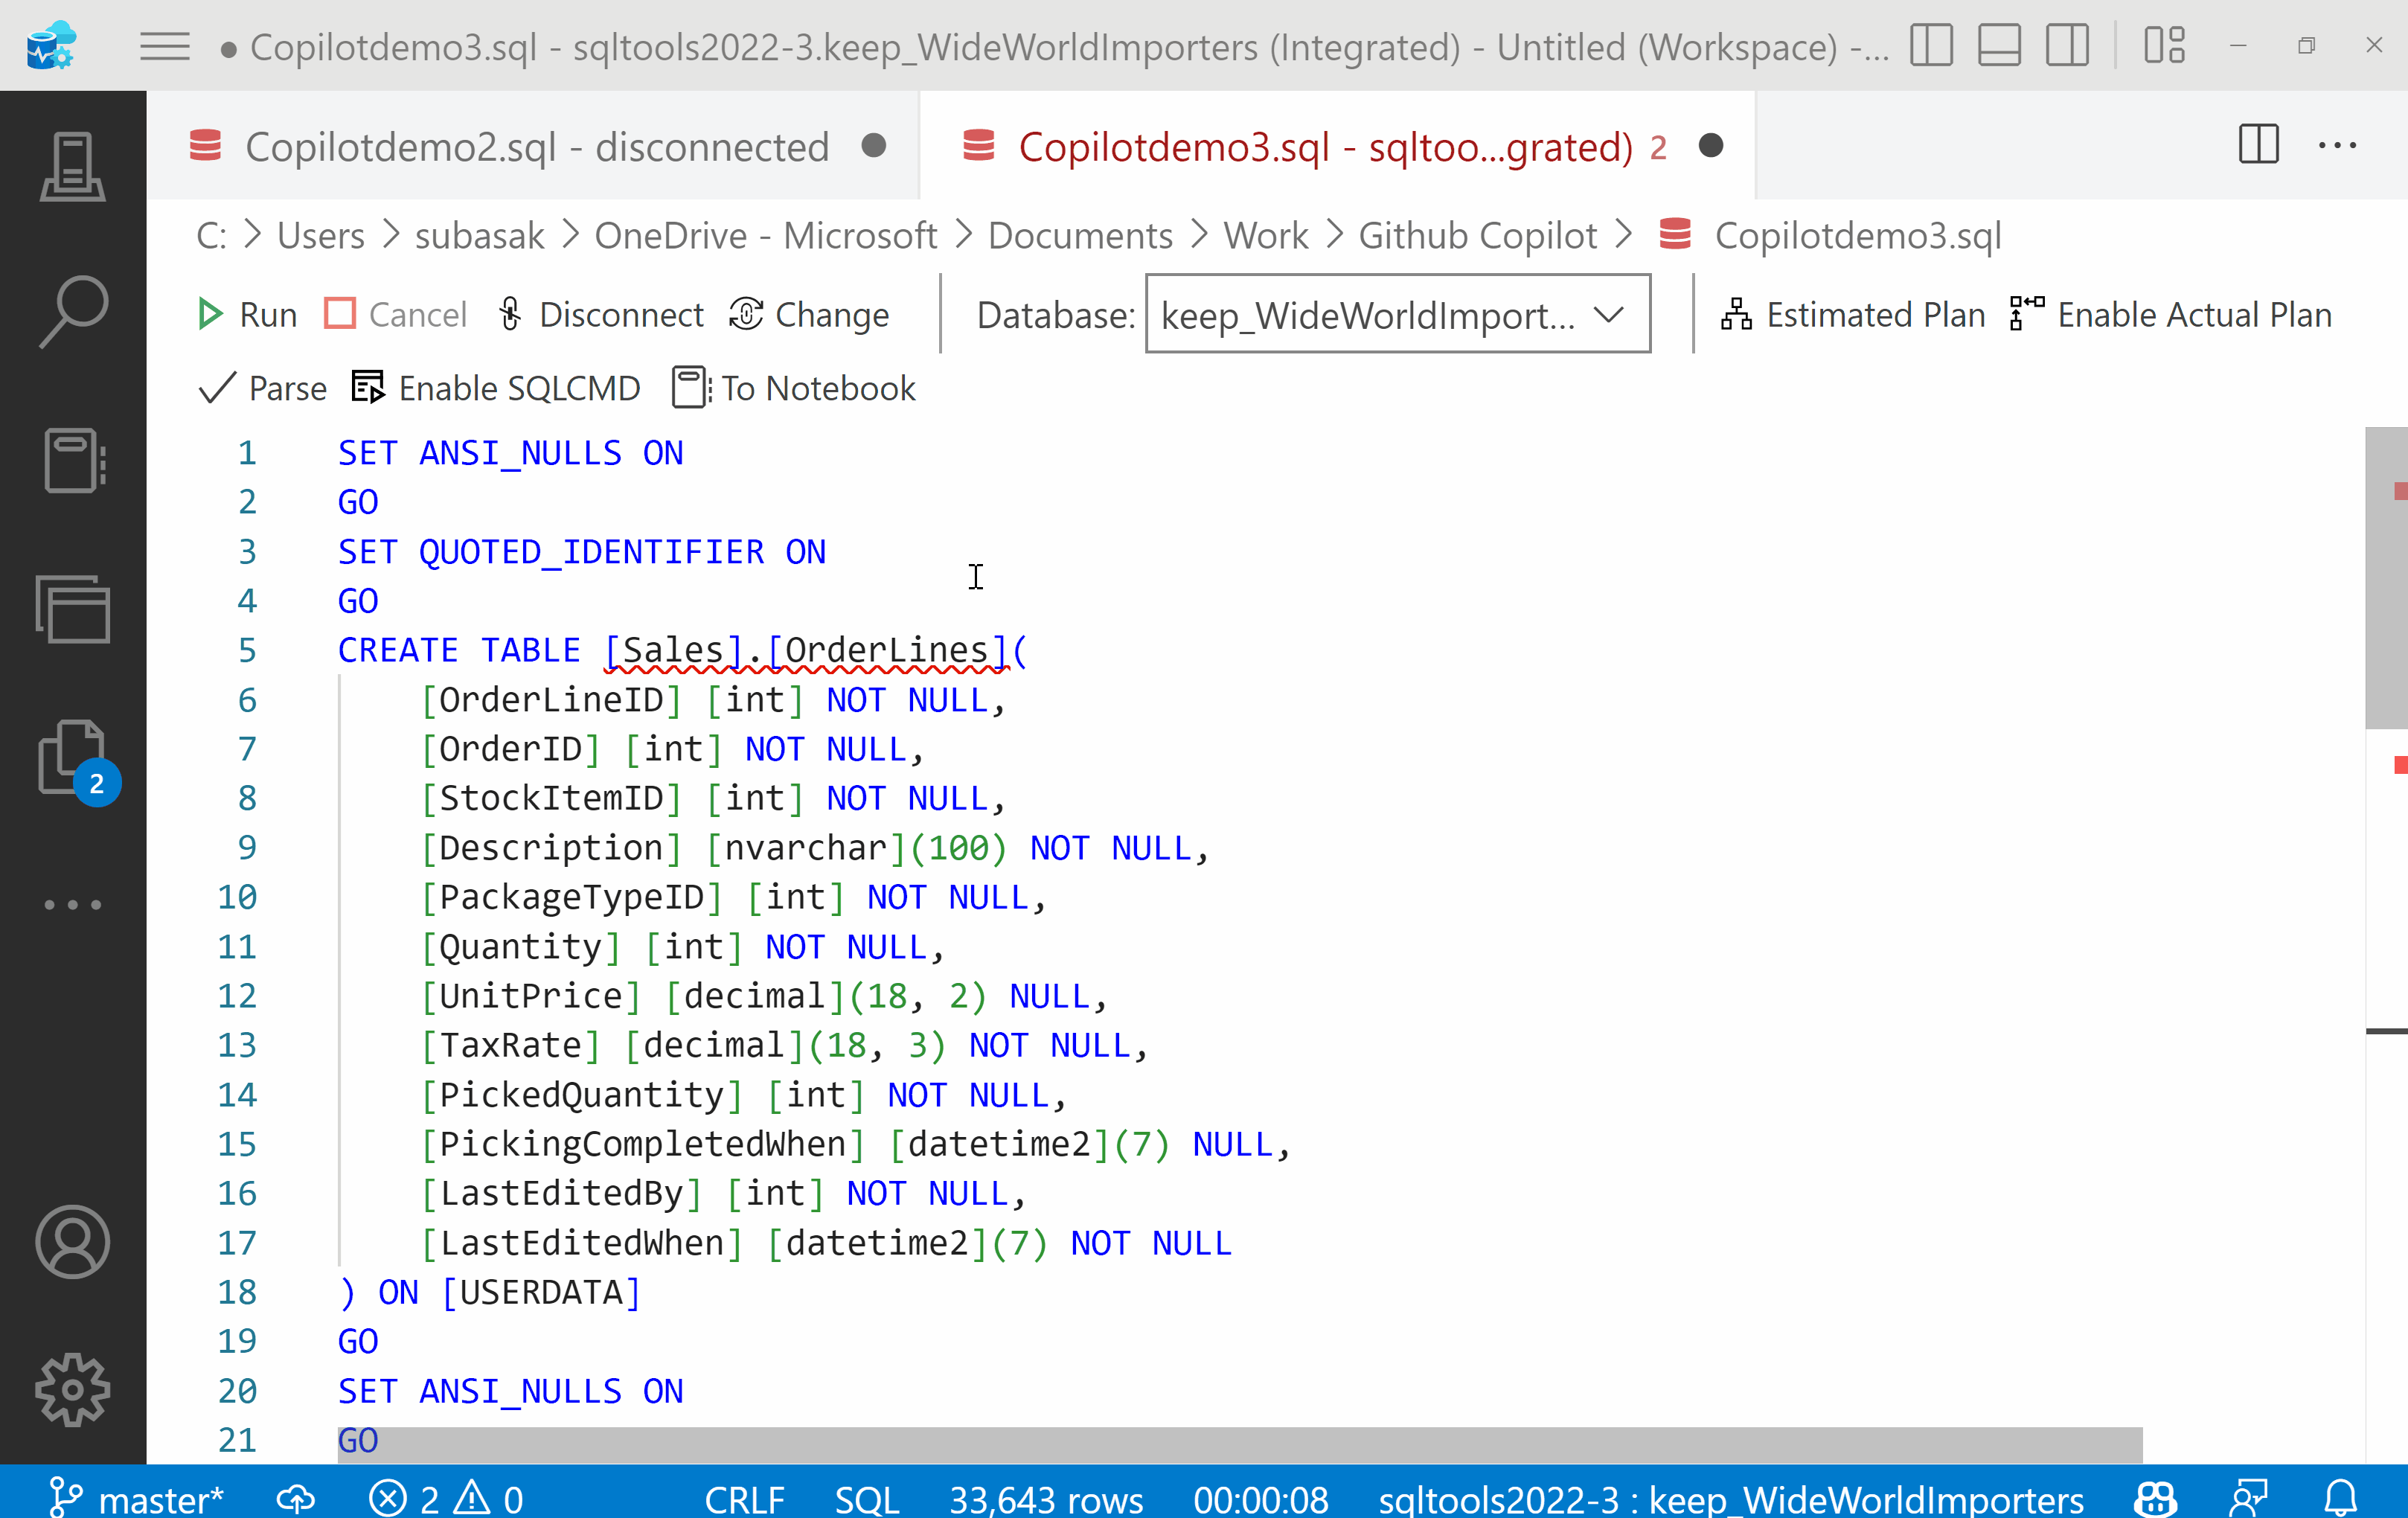Click GitHub Copilot status bar icon

point(2154,1498)
